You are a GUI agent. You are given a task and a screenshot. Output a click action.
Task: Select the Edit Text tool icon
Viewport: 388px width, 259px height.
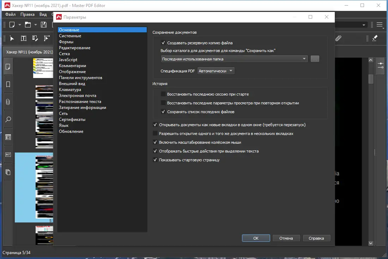24,38
